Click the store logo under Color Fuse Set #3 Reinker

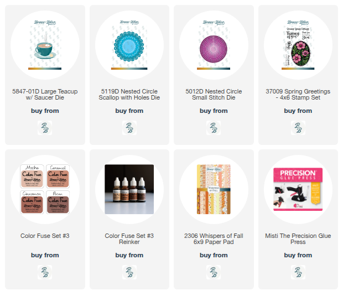tap(129, 272)
